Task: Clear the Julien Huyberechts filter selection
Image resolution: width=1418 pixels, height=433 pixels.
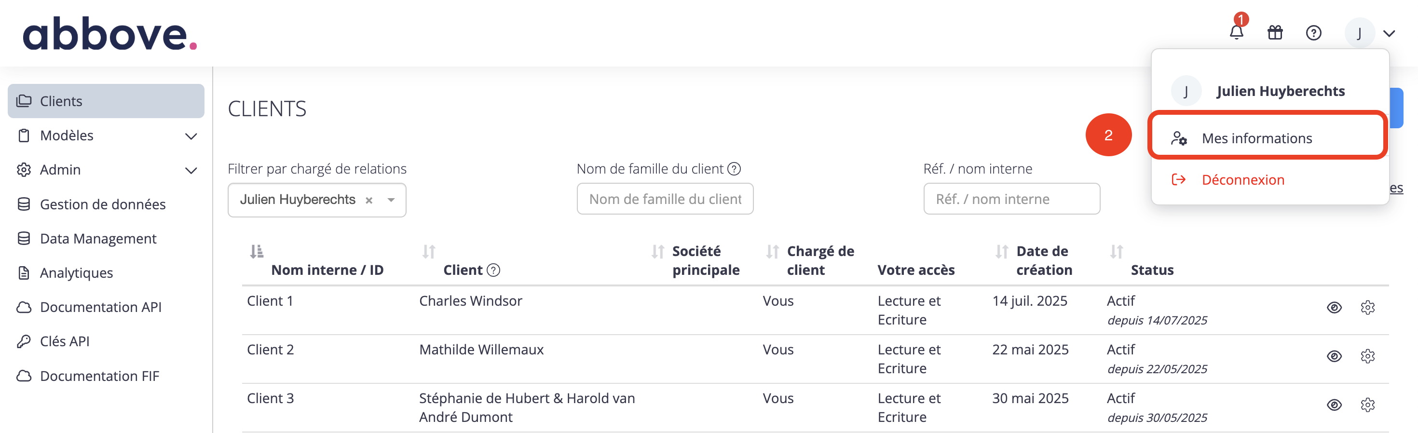Action: [369, 200]
